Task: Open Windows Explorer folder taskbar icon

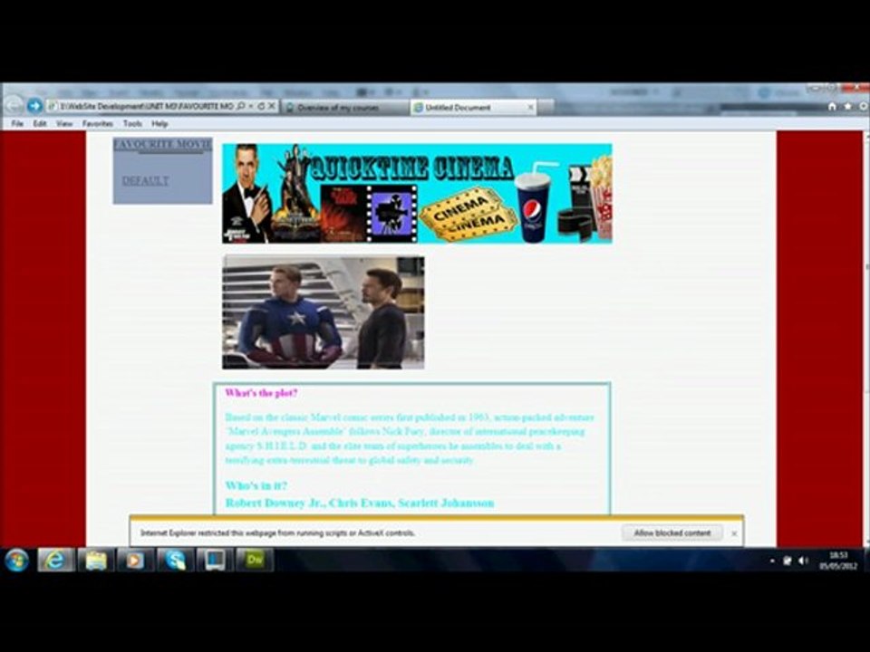Action: 95,560
